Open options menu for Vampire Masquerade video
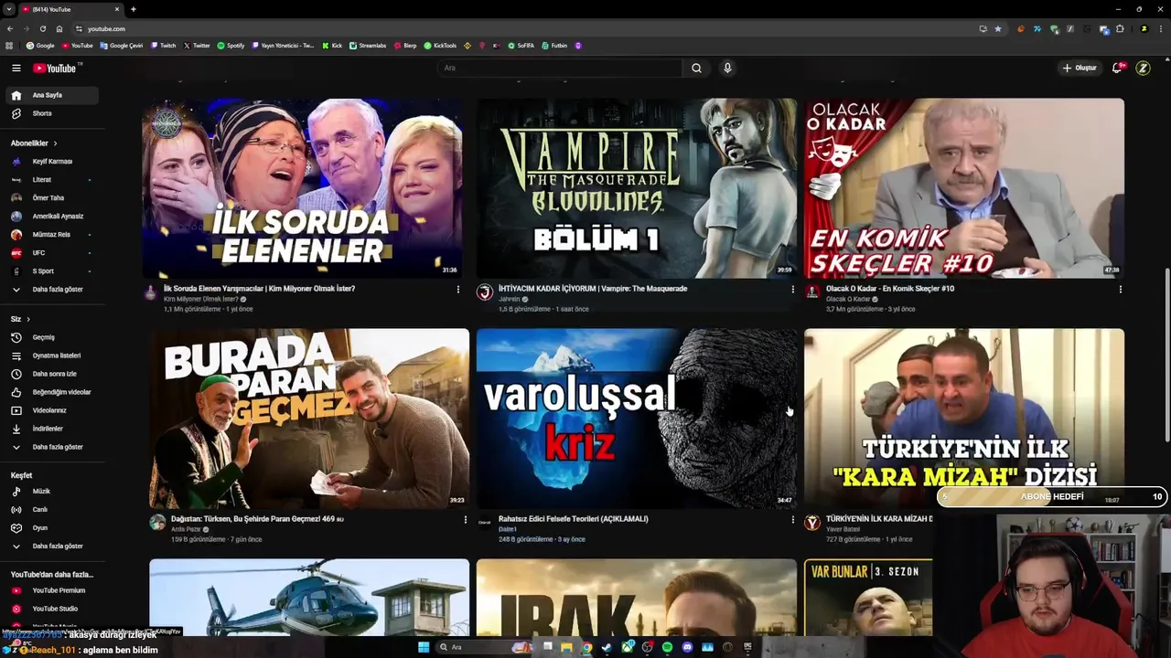1171x658 pixels. (x=793, y=289)
